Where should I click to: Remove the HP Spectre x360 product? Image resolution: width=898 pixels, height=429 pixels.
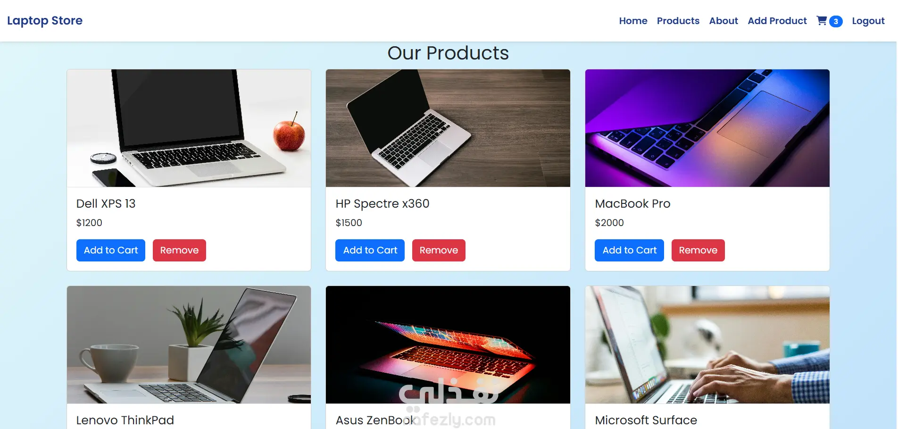point(439,250)
